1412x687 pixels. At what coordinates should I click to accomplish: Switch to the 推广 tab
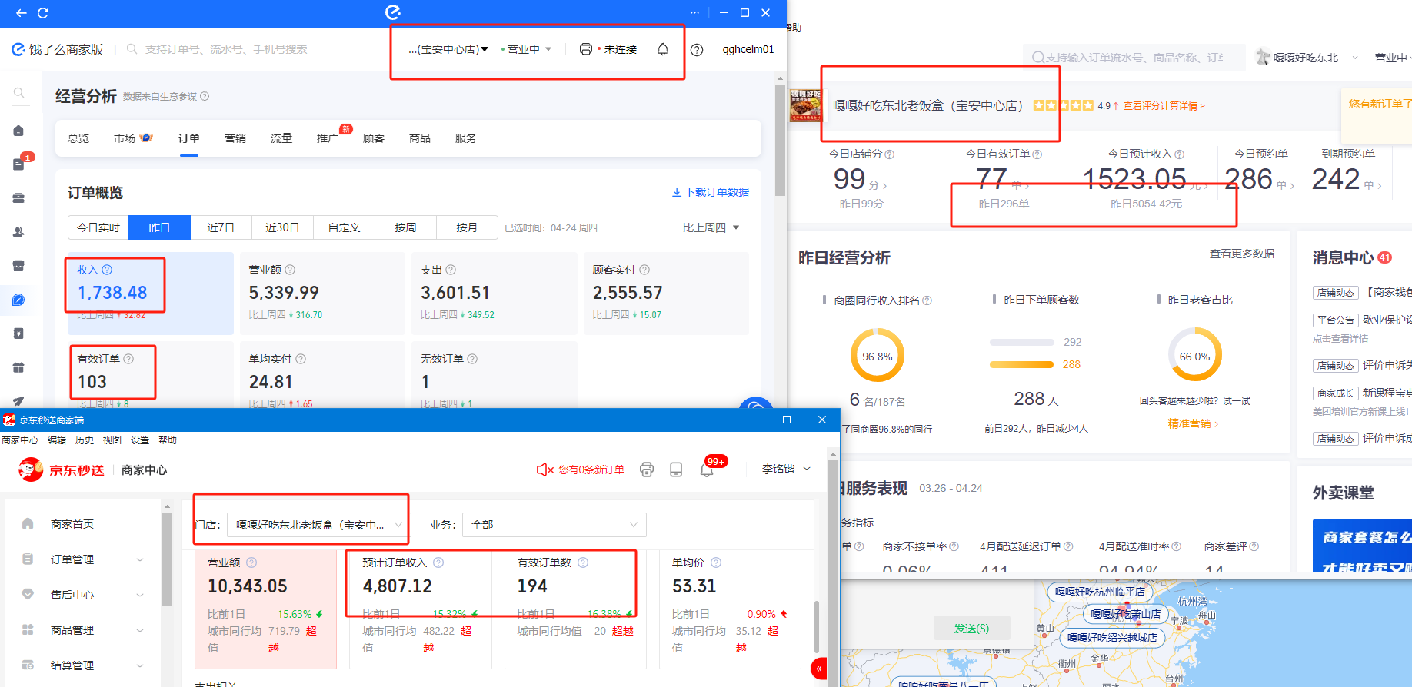[328, 138]
